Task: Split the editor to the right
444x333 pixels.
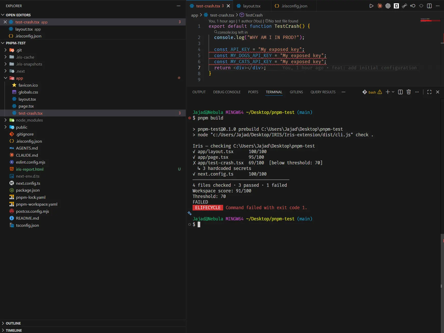Action: click(429, 6)
